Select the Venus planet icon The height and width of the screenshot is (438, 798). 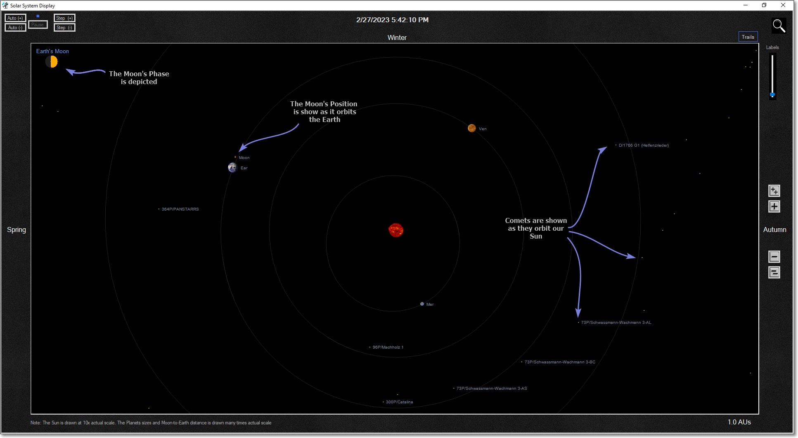tap(471, 128)
